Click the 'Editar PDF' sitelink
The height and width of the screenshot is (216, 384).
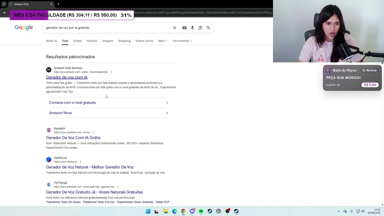[163, 202]
